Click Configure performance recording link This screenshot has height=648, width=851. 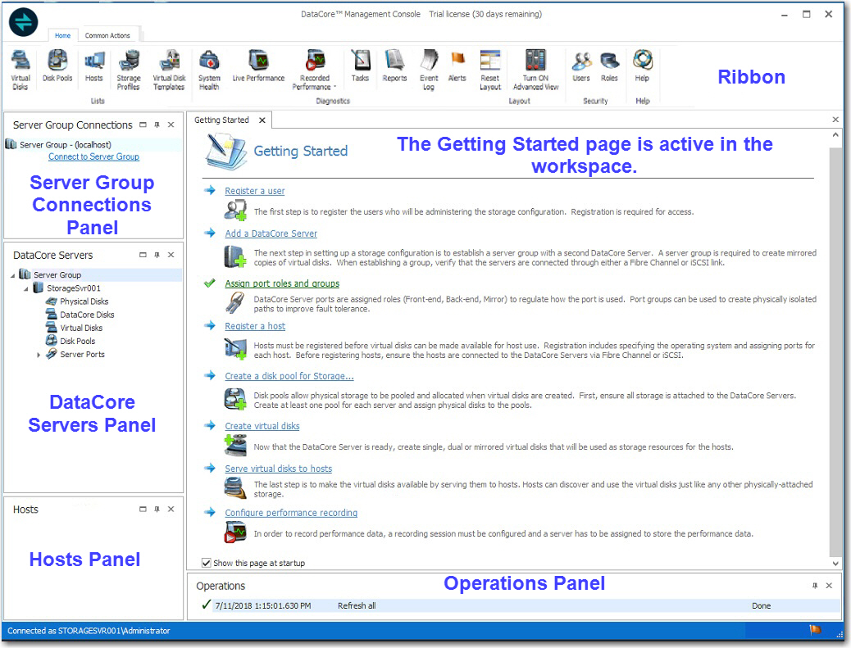tap(291, 513)
